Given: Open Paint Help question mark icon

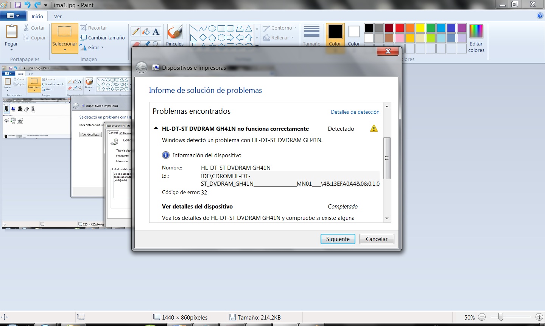Looking at the screenshot, I should coord(540,16).
